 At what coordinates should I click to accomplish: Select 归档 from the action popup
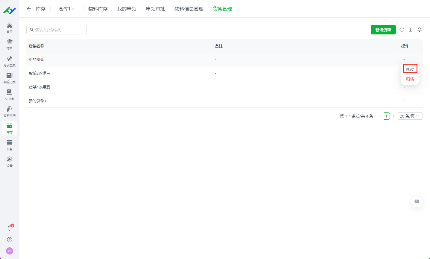coord(410,79)
